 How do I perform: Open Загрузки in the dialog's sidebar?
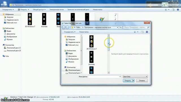point(72,39)
